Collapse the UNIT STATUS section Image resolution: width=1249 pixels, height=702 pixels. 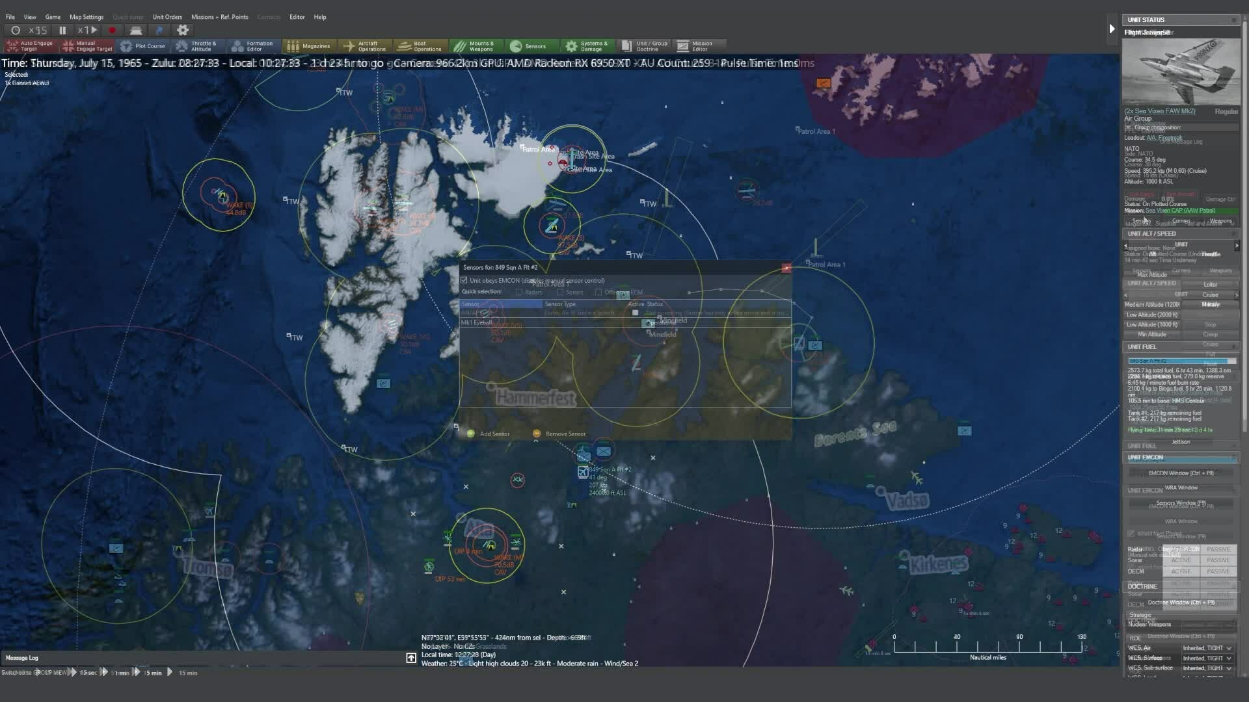point(1233,20)
